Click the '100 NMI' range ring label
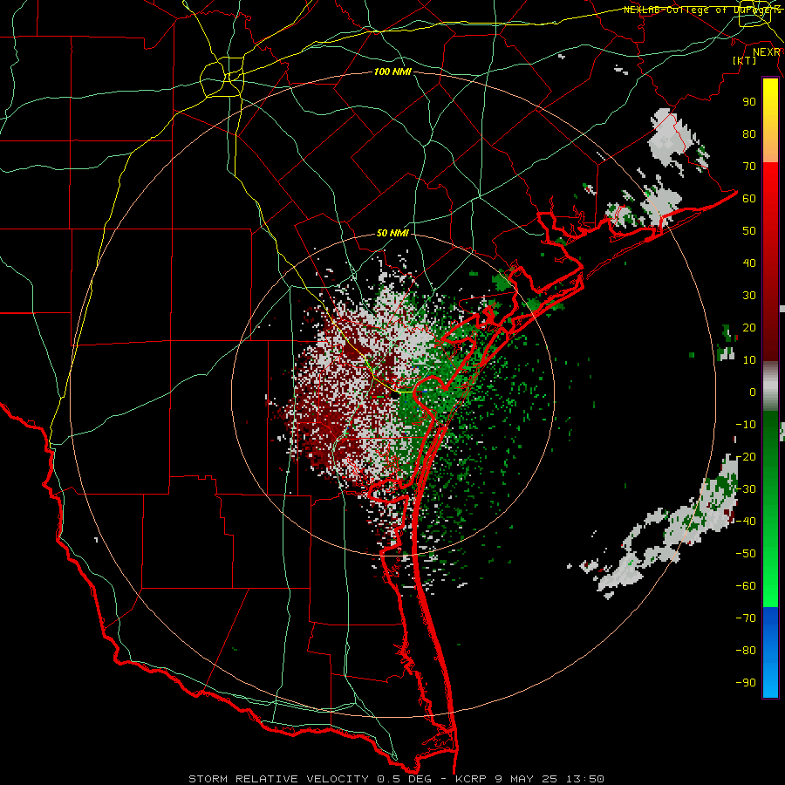Viewport: 785px width, 785px height. pos(392,72)
